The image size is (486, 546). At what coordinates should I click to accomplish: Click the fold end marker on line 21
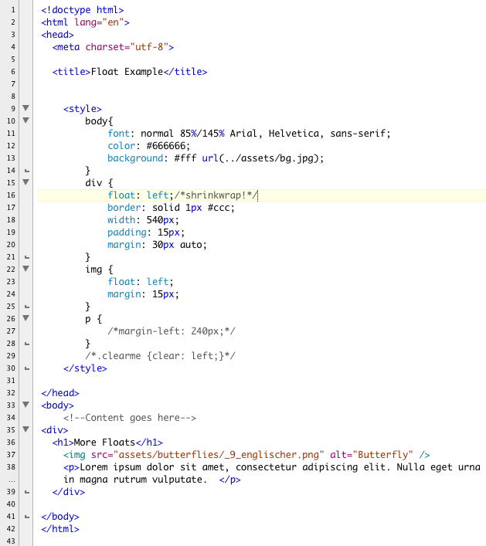tap(25, 256)
